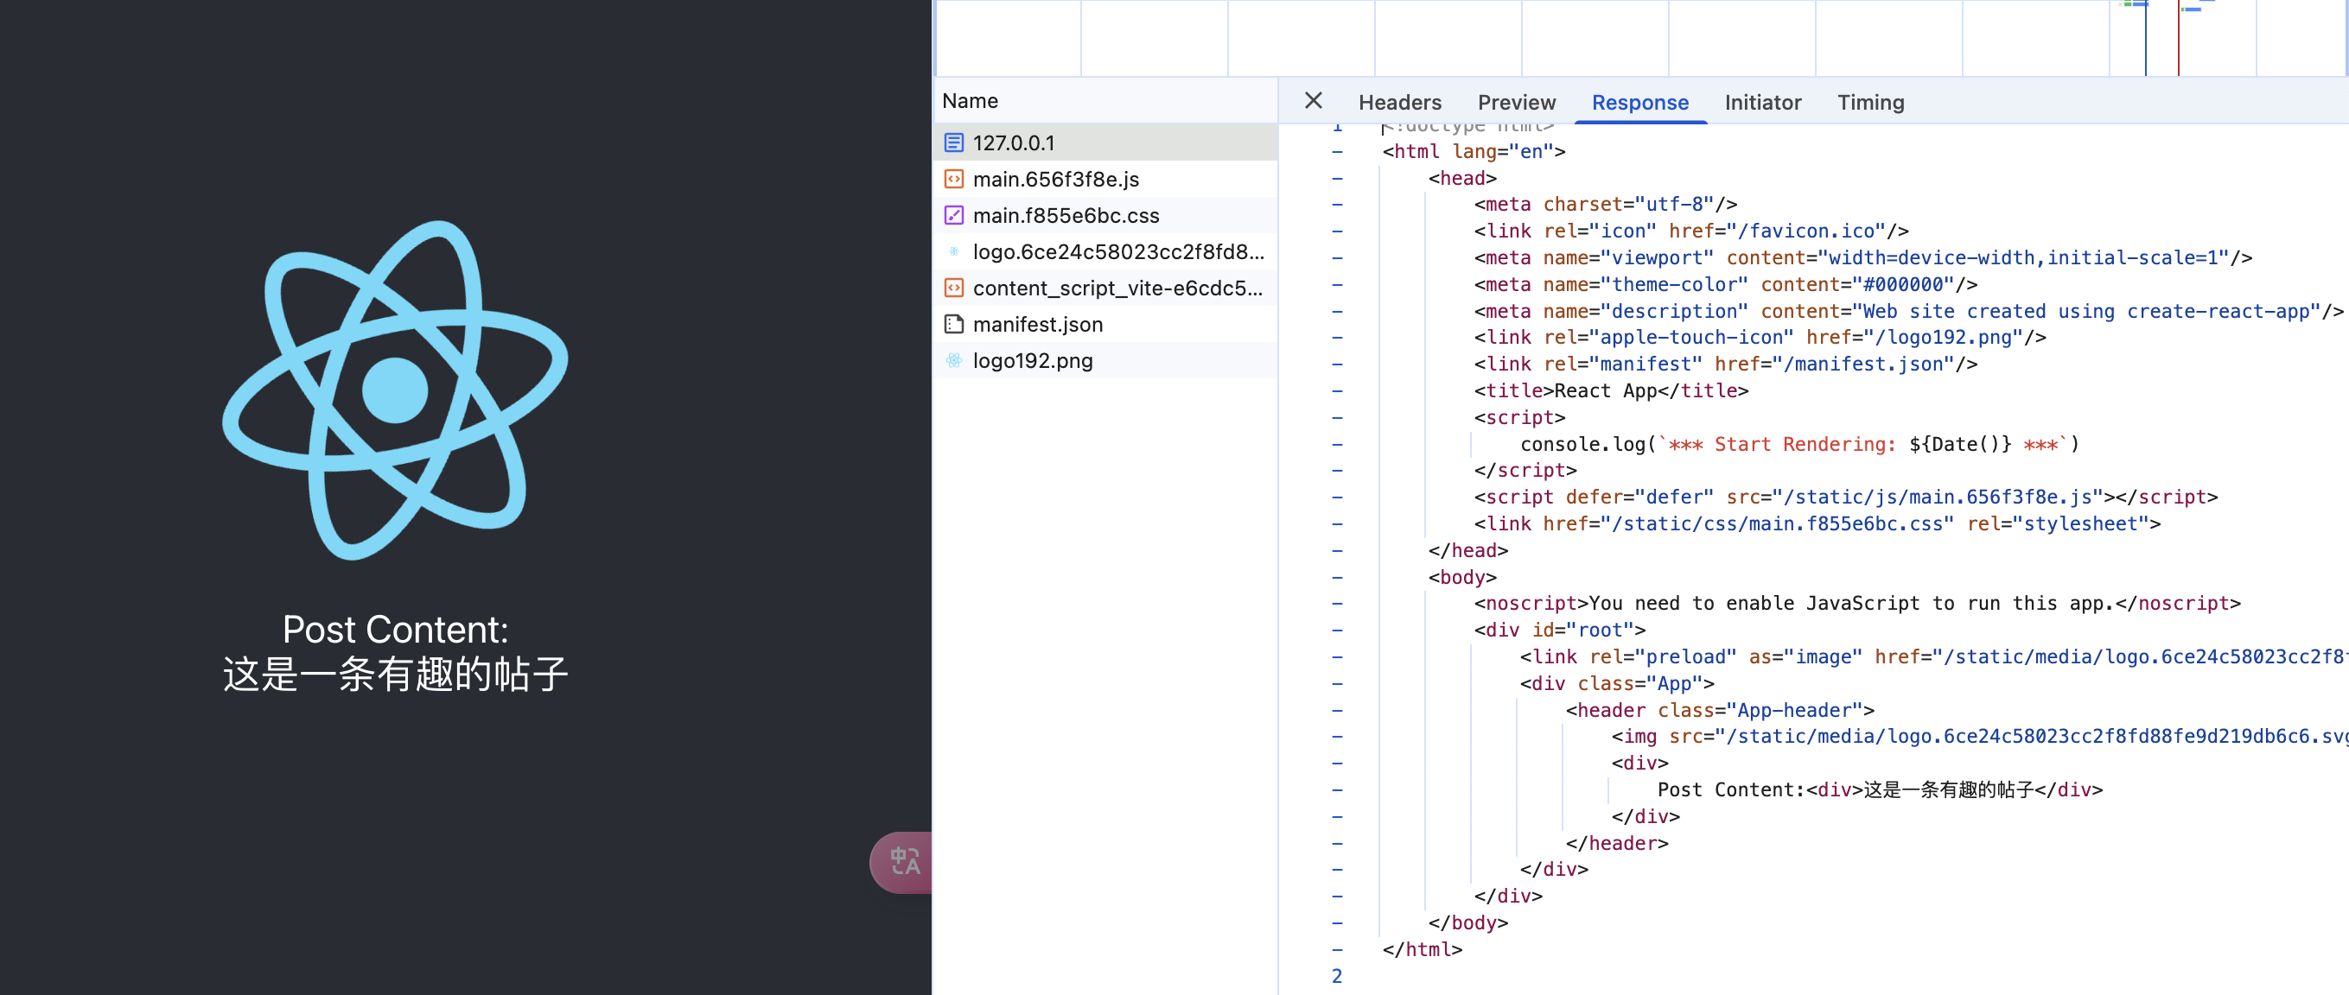Click the script icon next to main.656f3f8e.js
The width and height of the screenshot is (2349, 995).
tap(954, 180)
